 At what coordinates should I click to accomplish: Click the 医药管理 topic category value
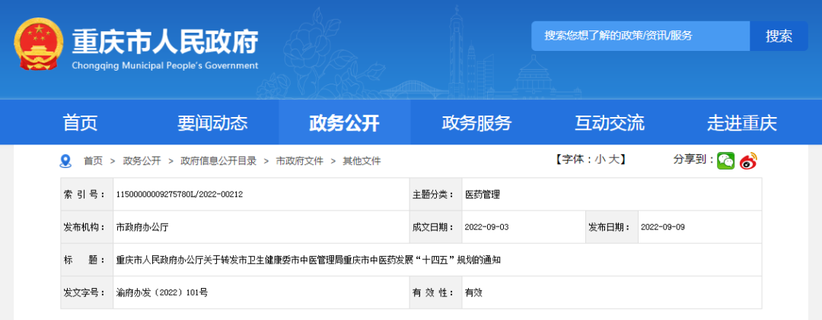pos(483,195)
